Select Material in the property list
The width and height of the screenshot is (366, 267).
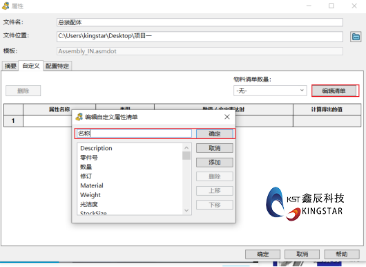(x=92, y=185)
